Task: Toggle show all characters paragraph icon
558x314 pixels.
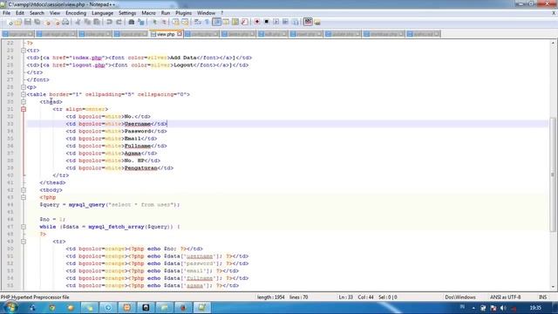Action: [207, 22]
